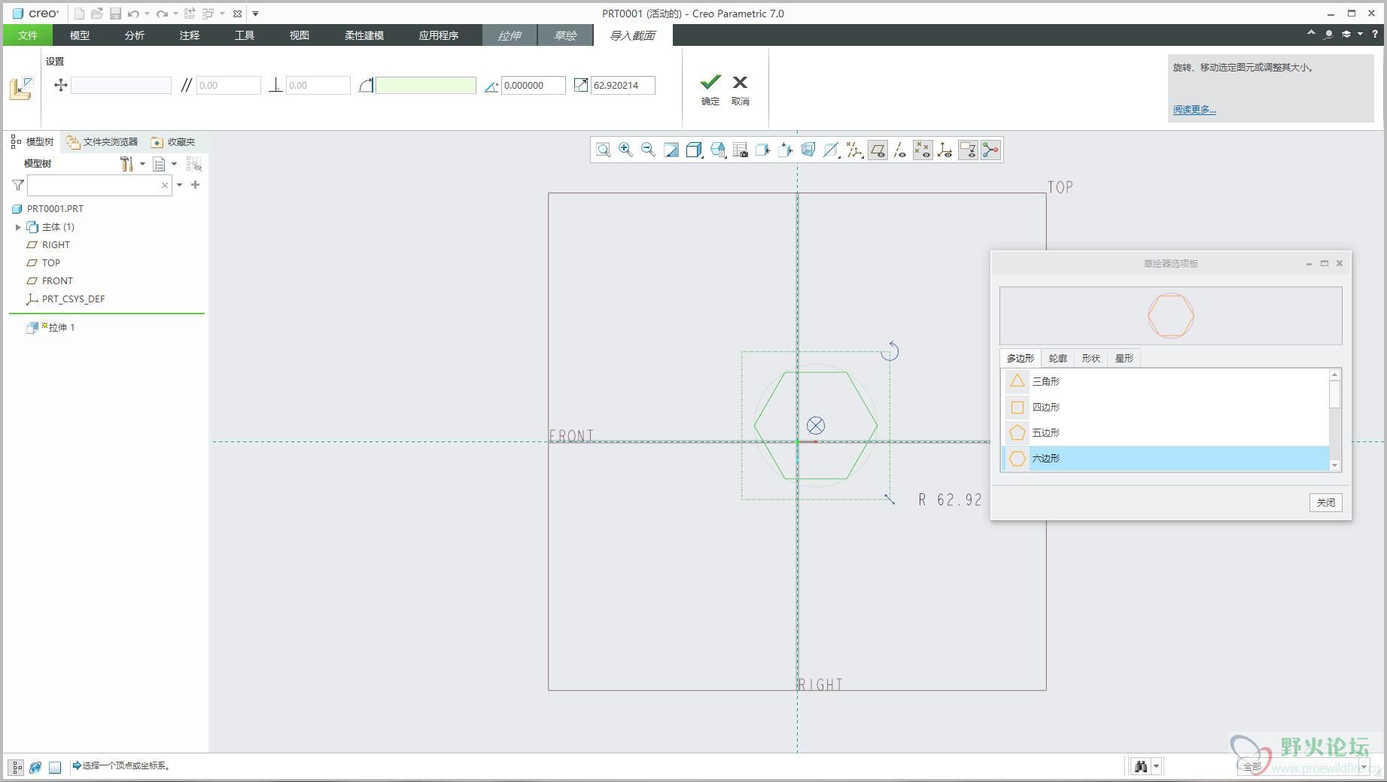Toggle coordinate system display
The image size is (1387, 782).
945,150
